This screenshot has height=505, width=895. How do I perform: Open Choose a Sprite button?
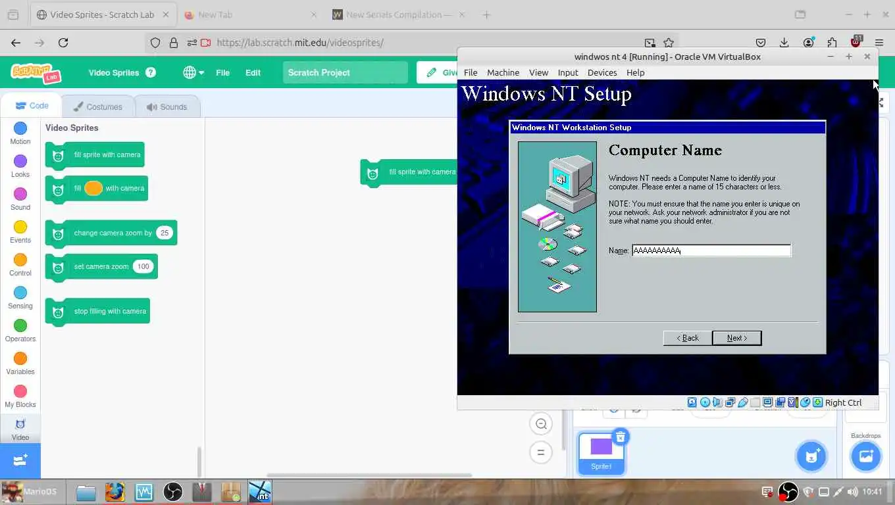point(811,456)
